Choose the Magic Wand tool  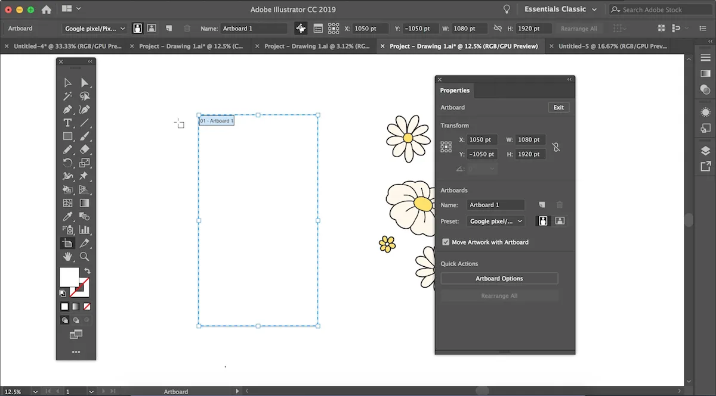[67, 96]
